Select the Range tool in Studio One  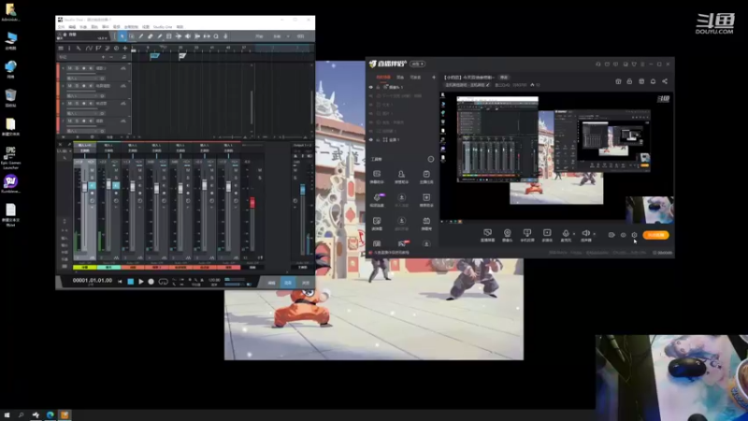pyautogui.click(x=132, y=36)
